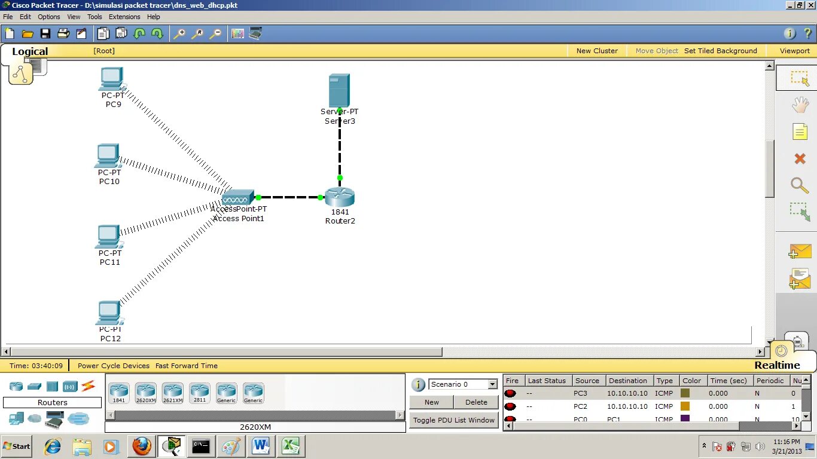Click Fast Forward Time
The width and height of the screenshot is (817, 459).
(x=187, y=366)
